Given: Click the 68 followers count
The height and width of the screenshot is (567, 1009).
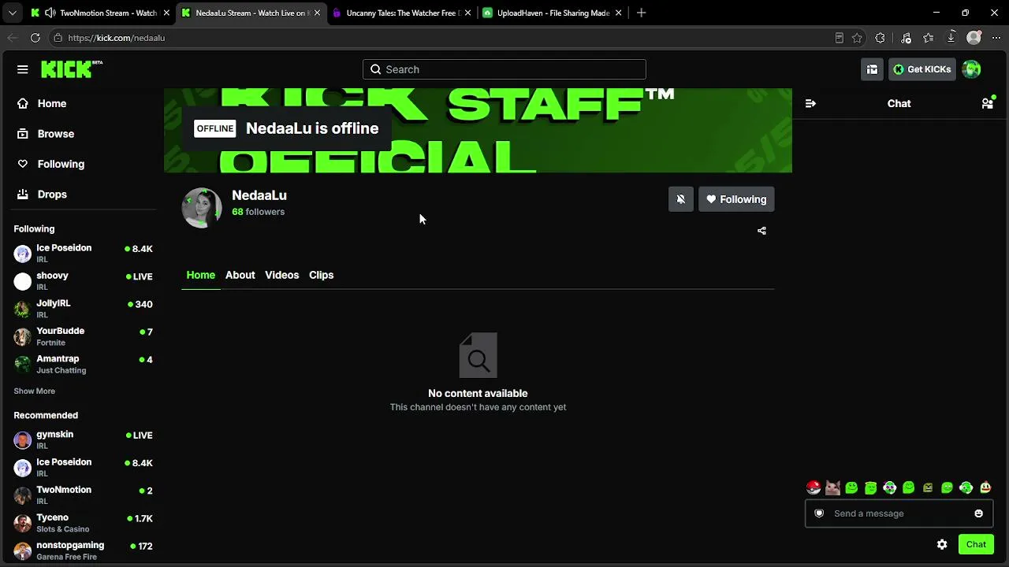Looking at the screenshot, I should pos(258,212).
